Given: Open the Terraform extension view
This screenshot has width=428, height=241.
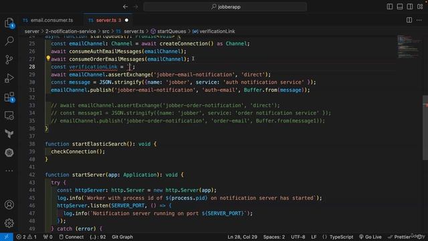Looking at the screenshot, I should click(x=9, y=134).
